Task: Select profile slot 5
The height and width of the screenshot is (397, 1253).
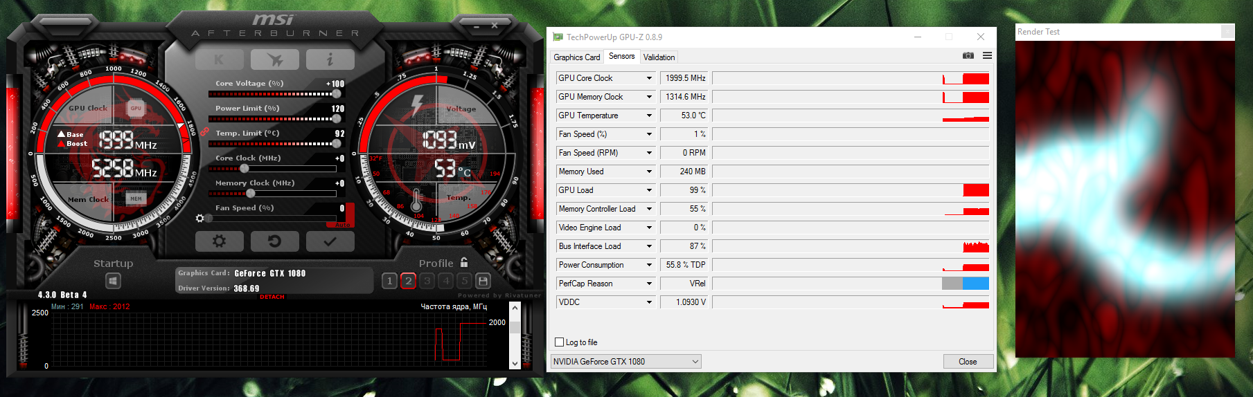Action: tap(465, 281)
